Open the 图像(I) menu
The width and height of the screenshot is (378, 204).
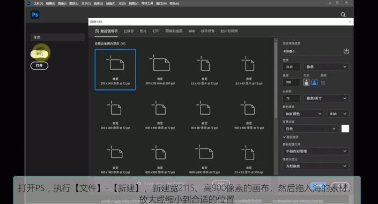(x=62, y=4)
